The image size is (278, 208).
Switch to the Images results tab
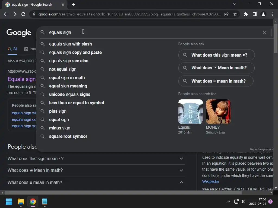30,49
